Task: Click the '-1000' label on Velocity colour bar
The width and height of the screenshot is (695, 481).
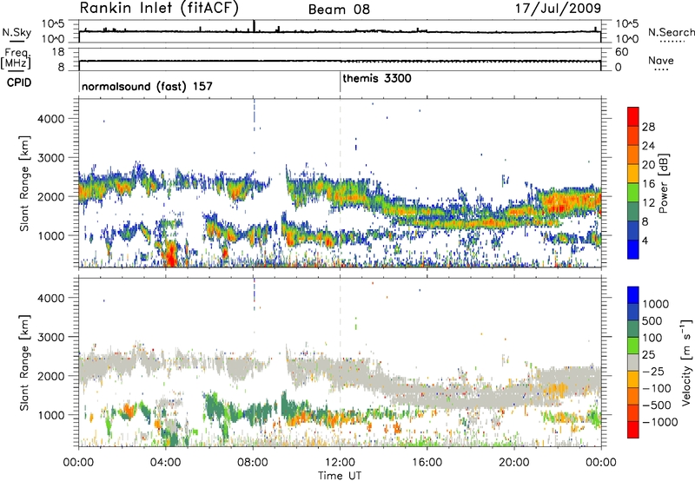Action: [660, 422]
